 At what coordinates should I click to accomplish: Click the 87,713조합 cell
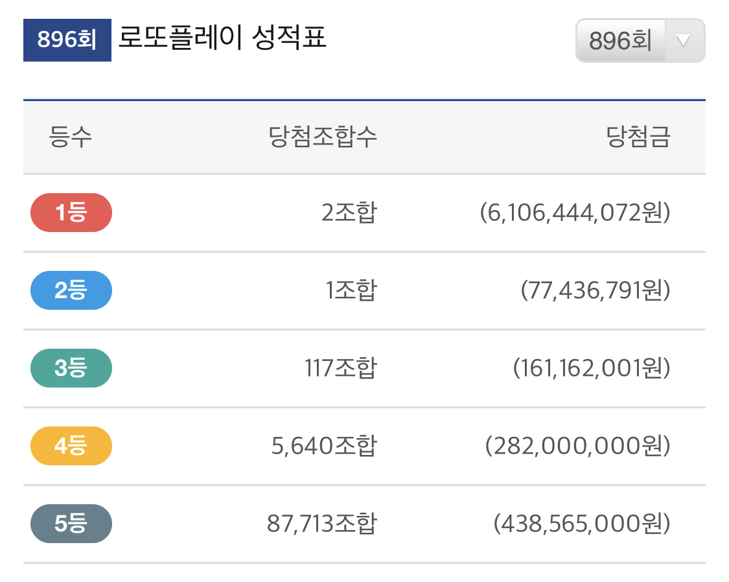[321, 524]
